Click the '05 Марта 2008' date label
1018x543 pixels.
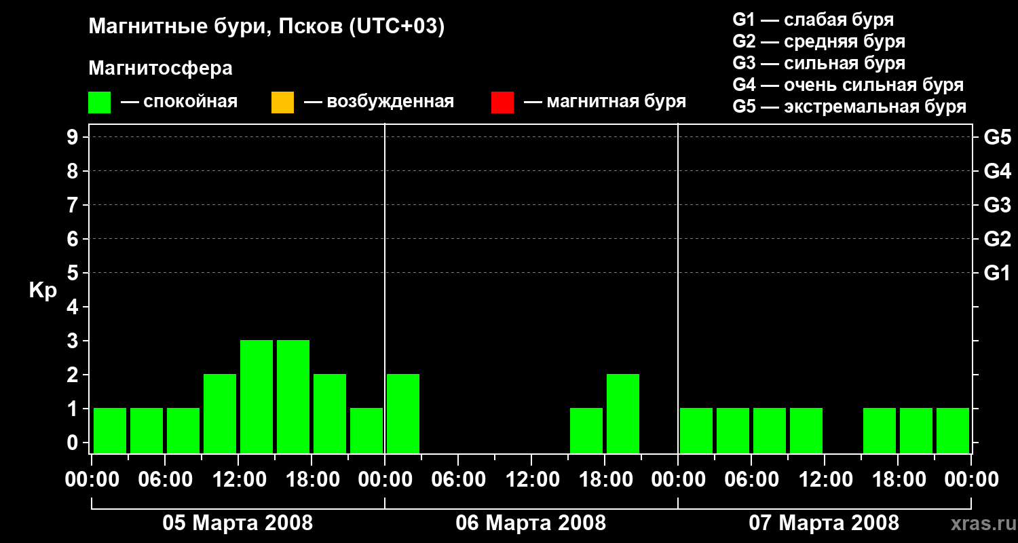point(238,523)
